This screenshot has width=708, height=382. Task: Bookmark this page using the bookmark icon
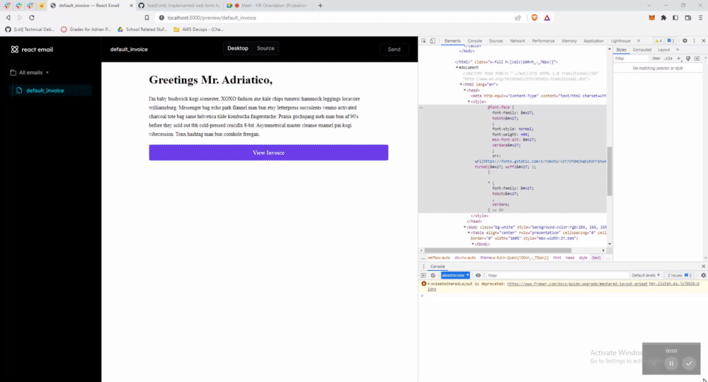pyautogui.click(x=147, y=18)
